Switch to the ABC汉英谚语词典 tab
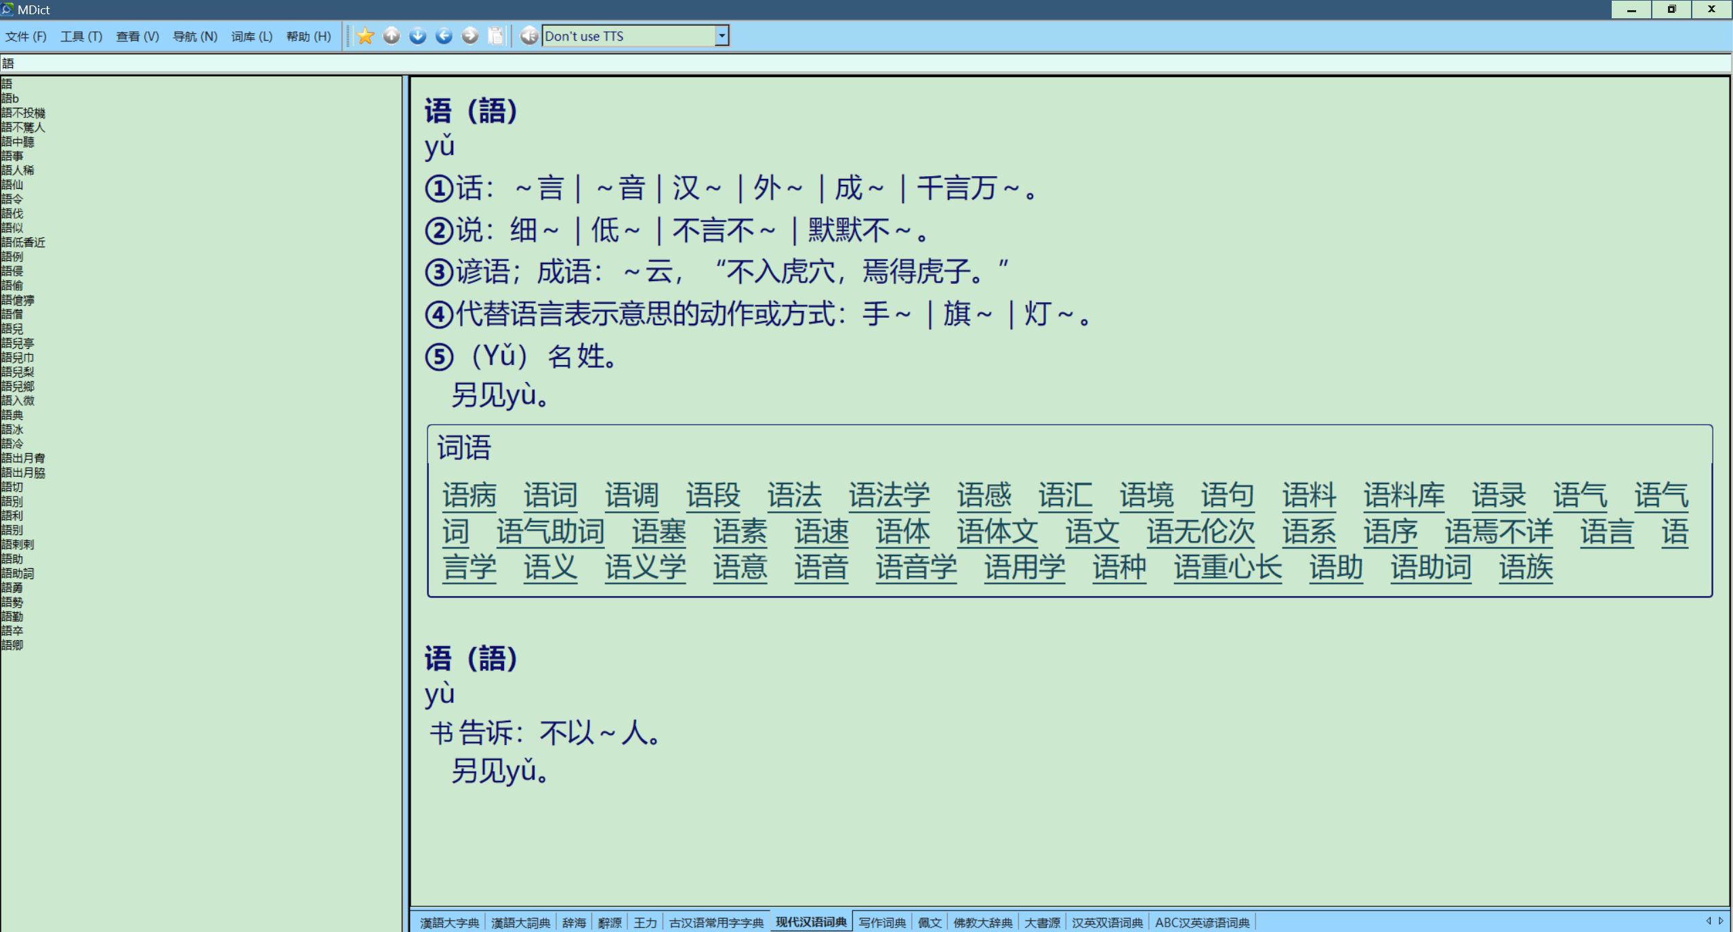 tap(1202, 923)
